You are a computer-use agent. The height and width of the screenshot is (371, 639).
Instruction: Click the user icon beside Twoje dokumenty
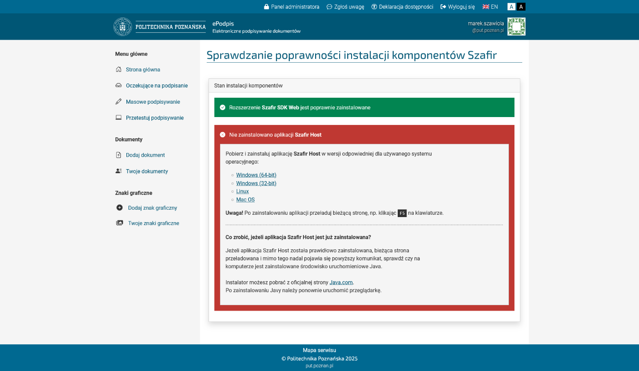[x=119, y=171]
